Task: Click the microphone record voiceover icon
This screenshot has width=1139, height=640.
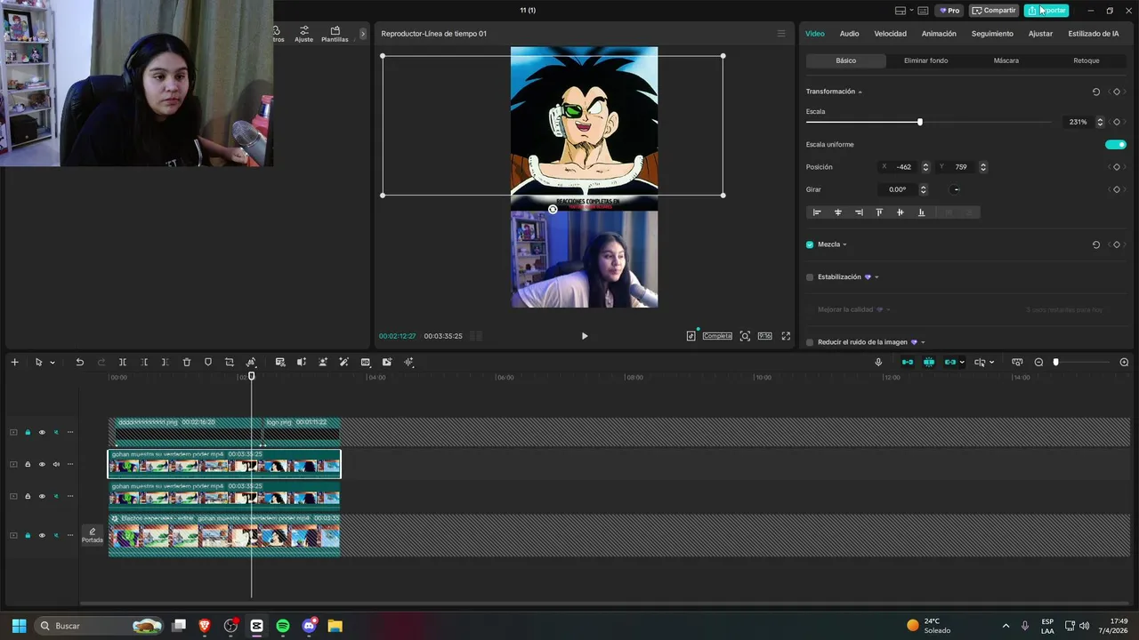Action: click(x=878, y=362)
